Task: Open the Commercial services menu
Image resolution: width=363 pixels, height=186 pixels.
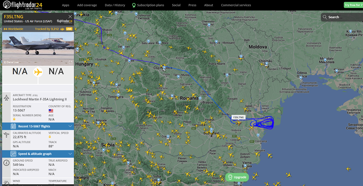Action: 236,5
